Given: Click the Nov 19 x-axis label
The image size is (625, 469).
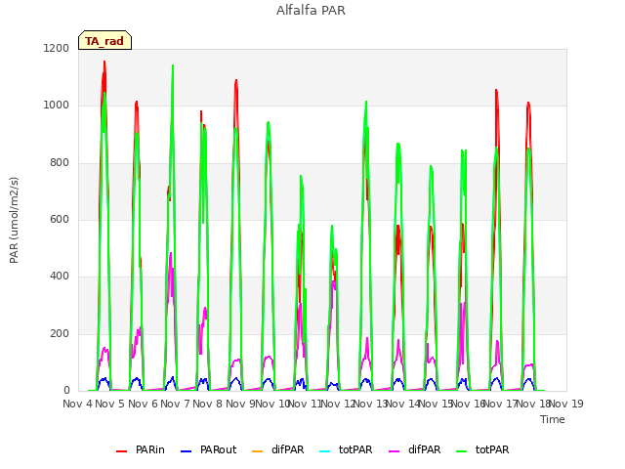Looking at the screenshot, I should 567,404.
